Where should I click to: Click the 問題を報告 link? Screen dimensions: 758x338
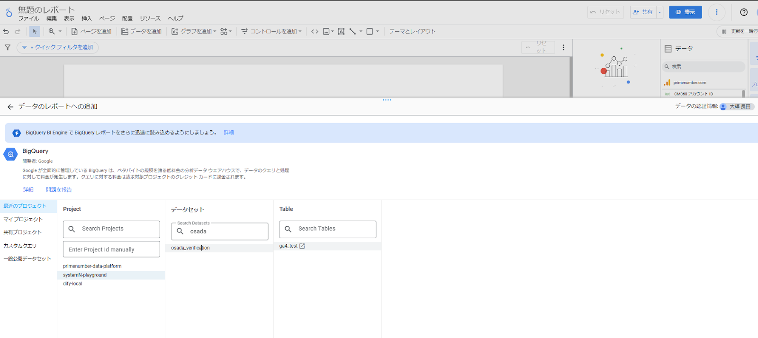tap(59, 190)
